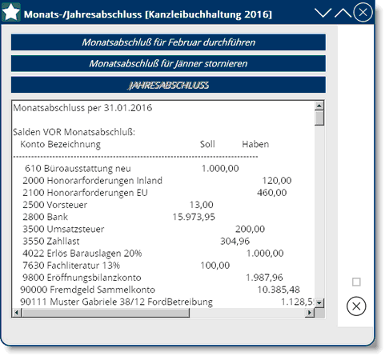This screenshot has height=356, width=385.
Task: Click the amount 100,00 for Fachliteratur
Action: tap(215, 266)
